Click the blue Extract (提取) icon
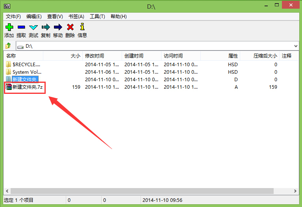The height and width of the screenshot is (207, 302). tap(21, 27)
